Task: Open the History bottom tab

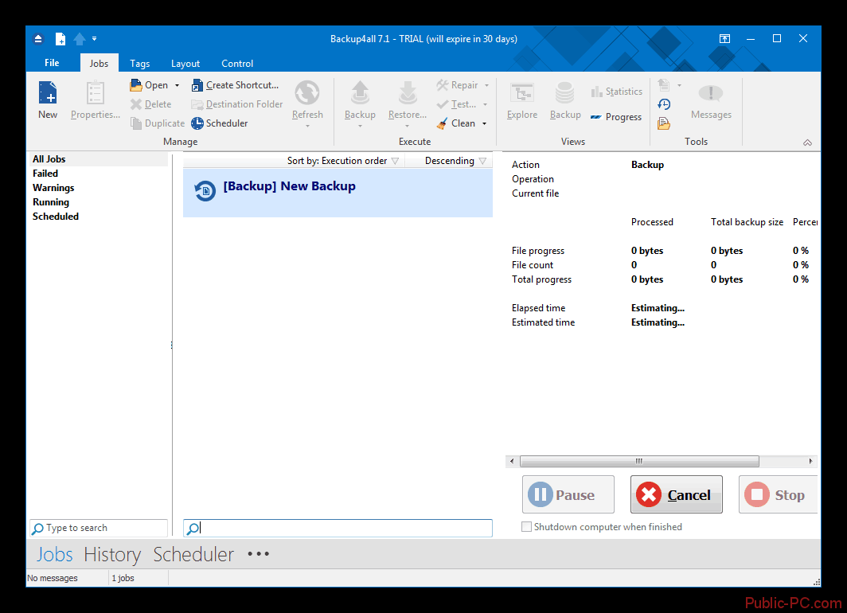Action: pyautogui.click(x=112, y=555)
